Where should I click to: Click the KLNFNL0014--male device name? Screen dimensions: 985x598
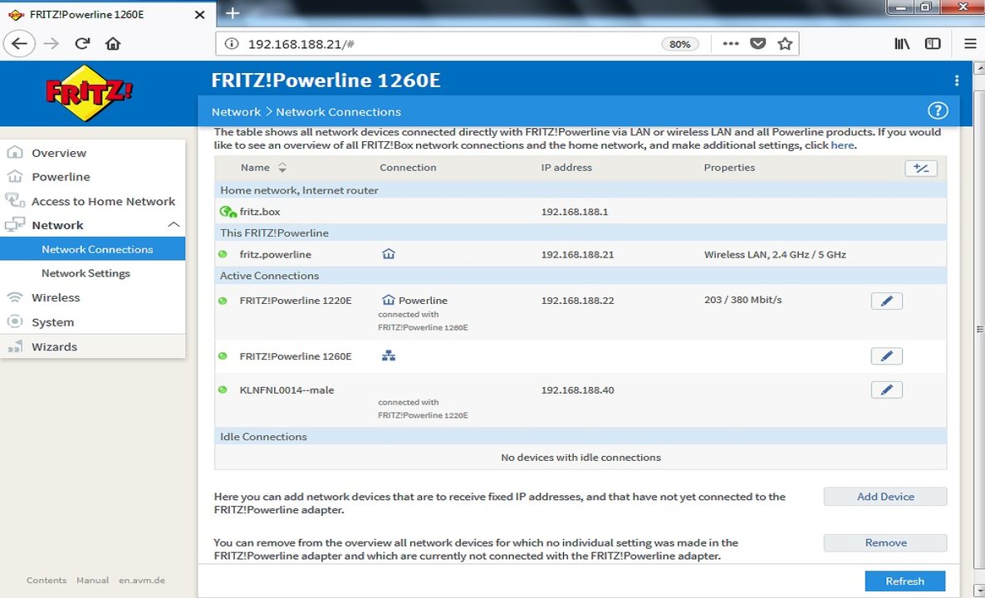(287, 390)
